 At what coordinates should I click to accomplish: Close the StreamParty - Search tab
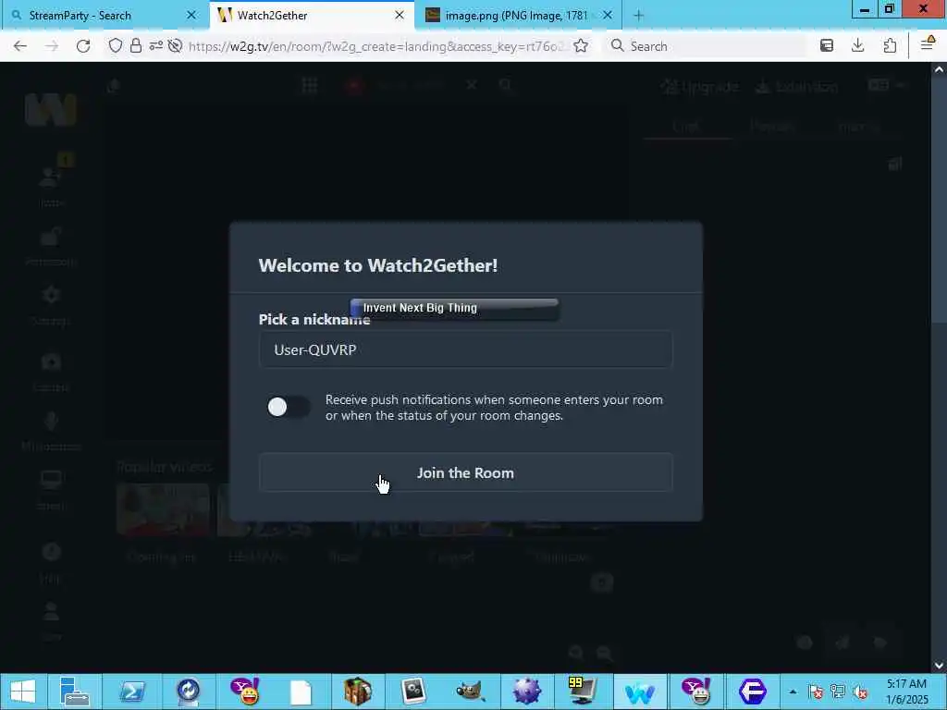(x=191, y=16)
